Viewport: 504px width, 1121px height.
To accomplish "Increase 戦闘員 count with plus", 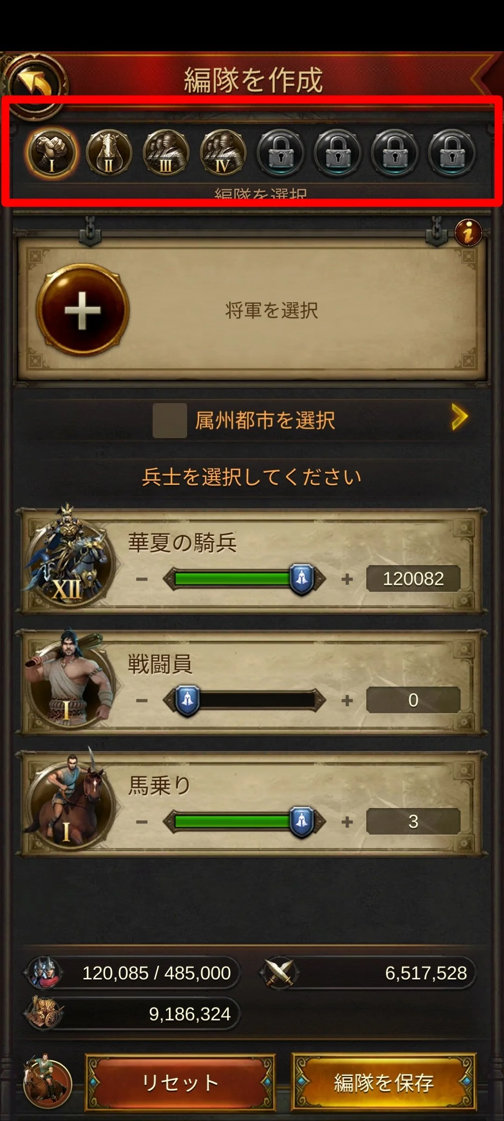I will click(347, 700).
